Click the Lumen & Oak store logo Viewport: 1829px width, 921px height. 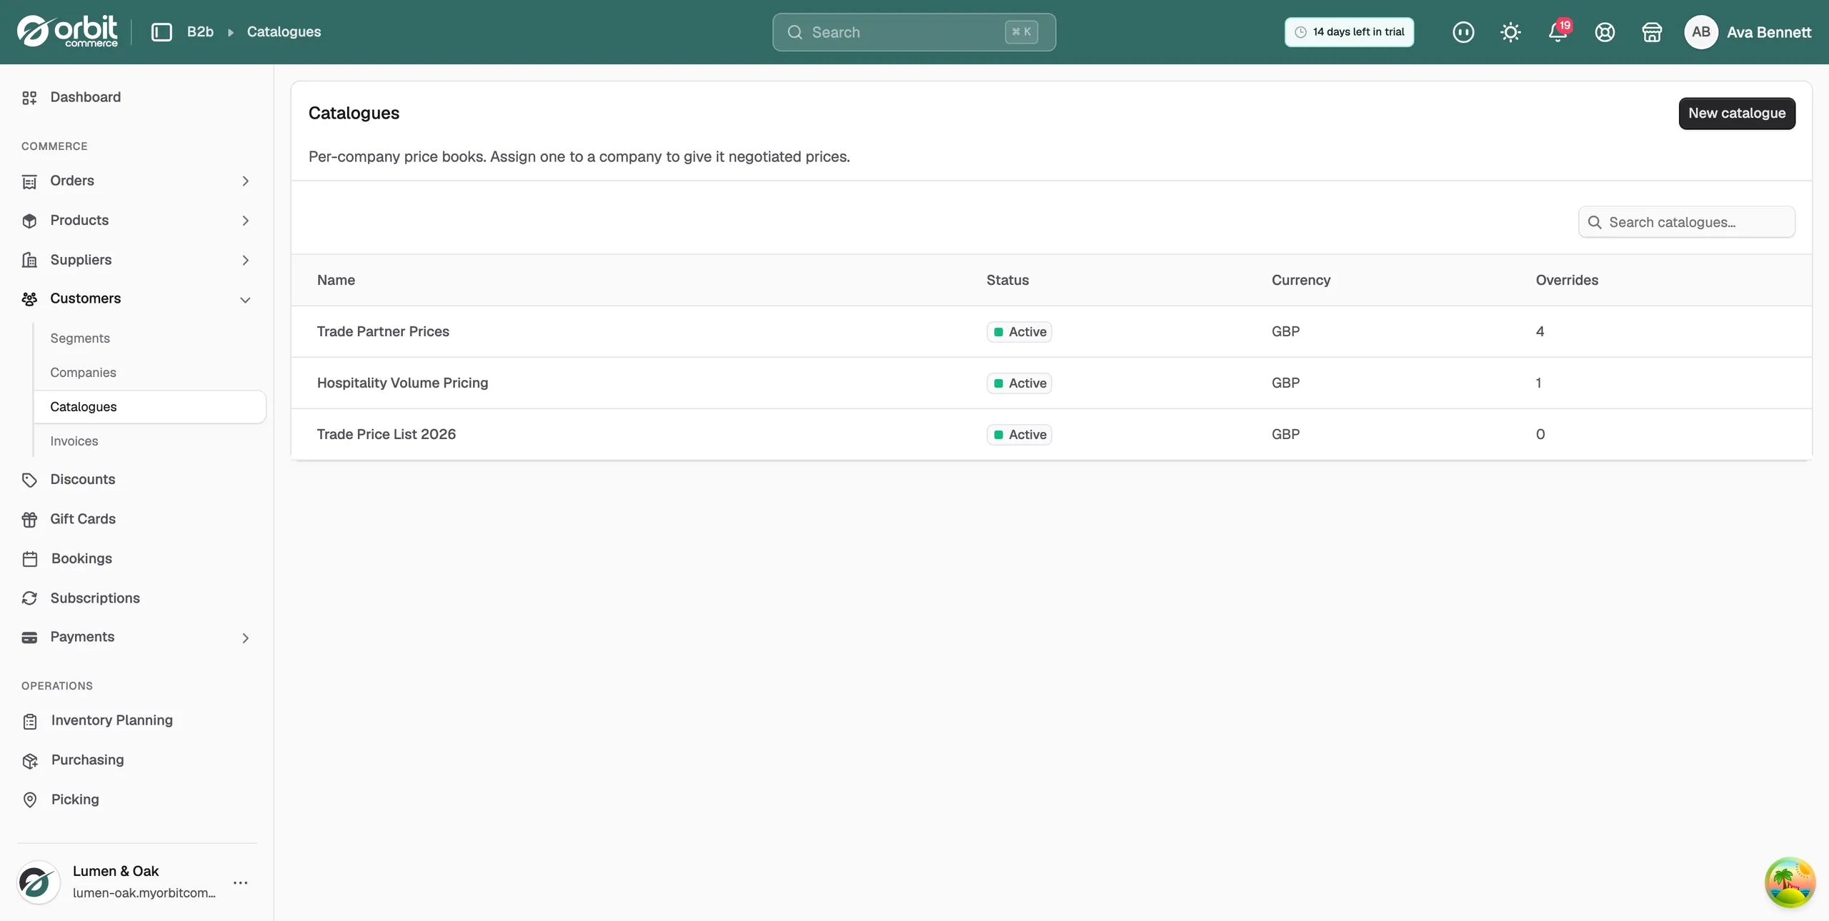tap(38, 882)
